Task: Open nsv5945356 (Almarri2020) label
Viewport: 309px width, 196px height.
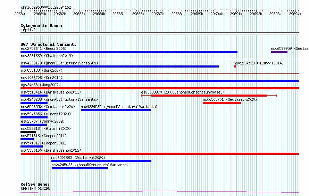Action: pos(46,114)
